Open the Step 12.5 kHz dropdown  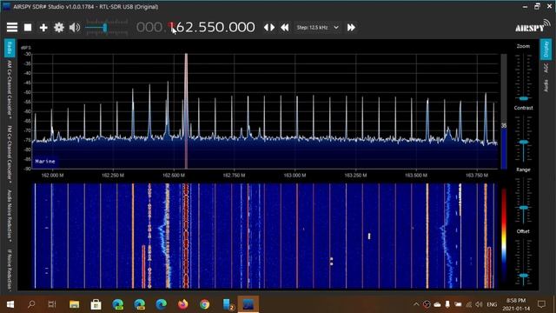tap(317, 27)
